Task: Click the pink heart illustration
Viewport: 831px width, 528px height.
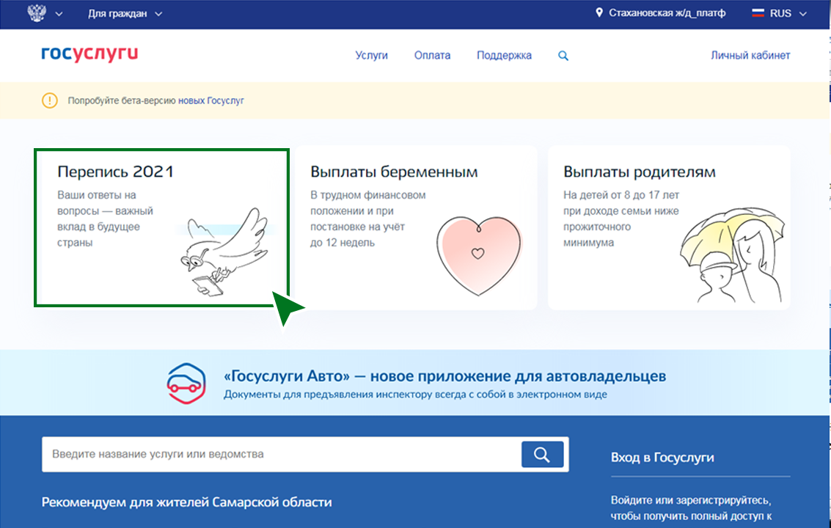Action: pos(479,255)
